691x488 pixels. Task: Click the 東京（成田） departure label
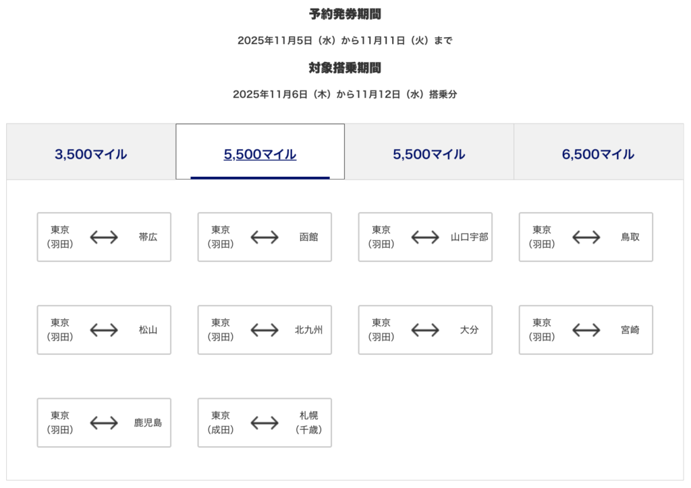click(x=221, y=423)
